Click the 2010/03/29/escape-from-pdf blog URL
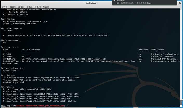 [37, 99]
